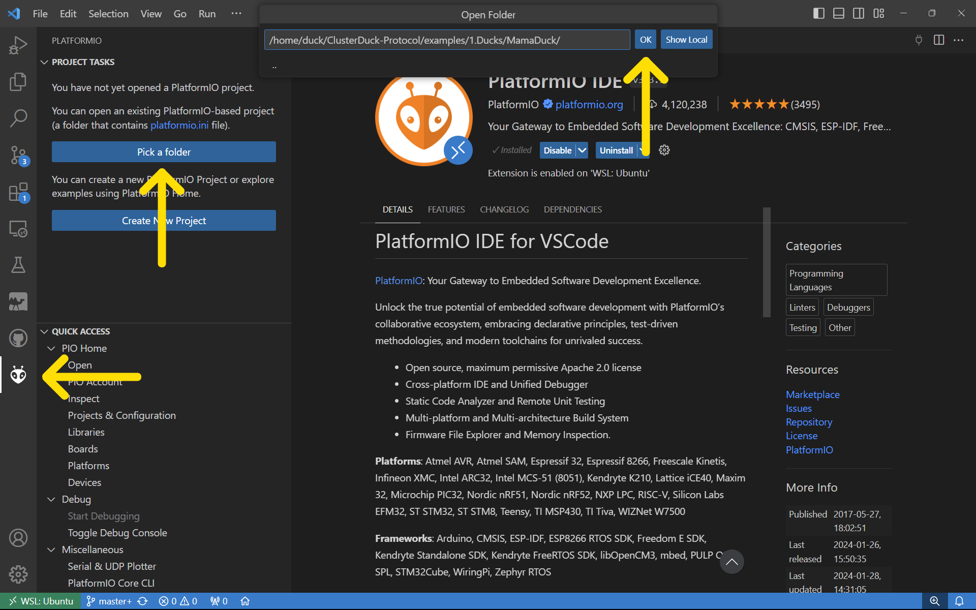Open notifications bell in status bar
The height and width of the screenshot is (610, 976).
point(959,601)
